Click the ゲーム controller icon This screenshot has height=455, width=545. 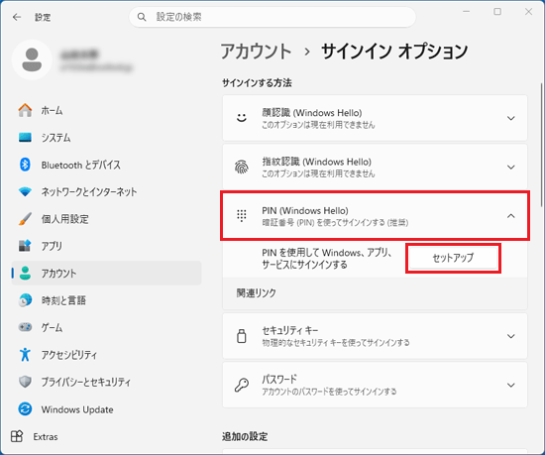click(x=25, y=327)
